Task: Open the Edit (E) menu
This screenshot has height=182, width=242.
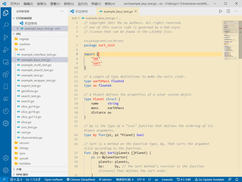Action: pos(28,4)
